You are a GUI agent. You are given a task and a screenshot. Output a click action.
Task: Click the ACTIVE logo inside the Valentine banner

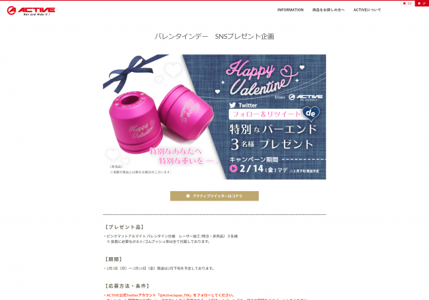point(306,97)
